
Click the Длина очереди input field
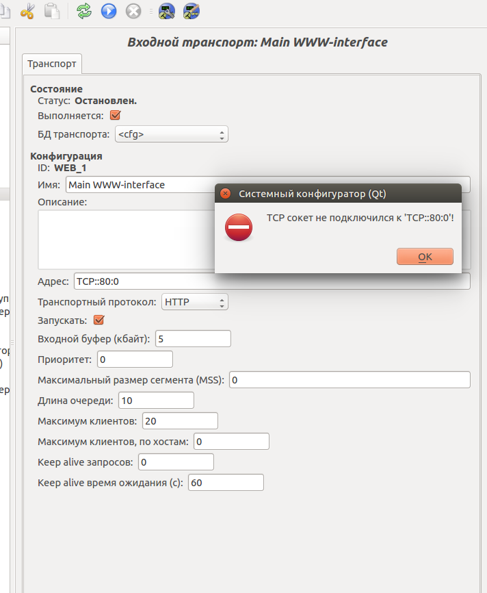coord(156,400)
